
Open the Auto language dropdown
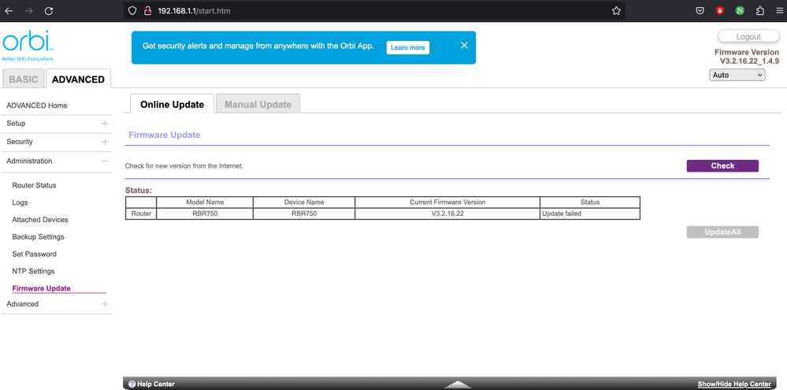click(x=737, y=75)
